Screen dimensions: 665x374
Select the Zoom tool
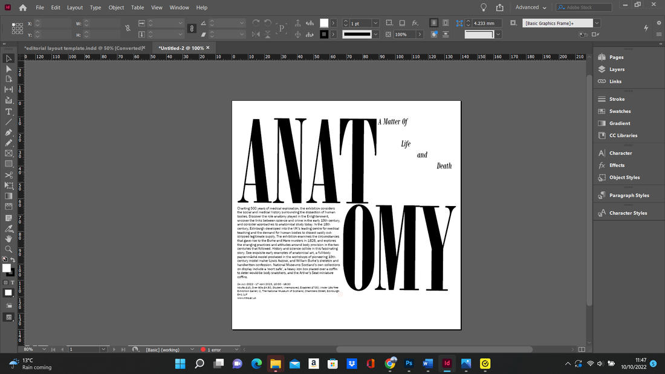click(8, 249)
